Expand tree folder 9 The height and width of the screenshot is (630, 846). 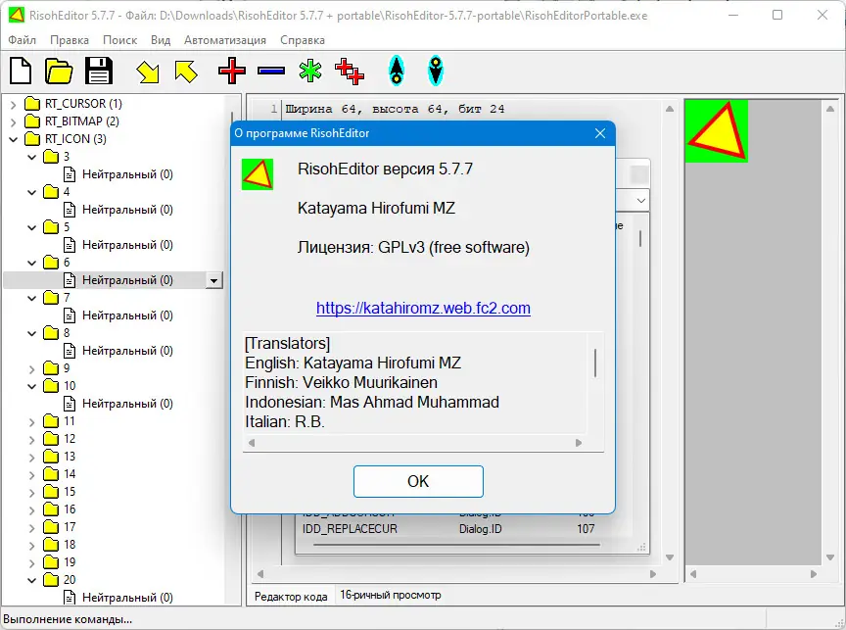point(32,369)
